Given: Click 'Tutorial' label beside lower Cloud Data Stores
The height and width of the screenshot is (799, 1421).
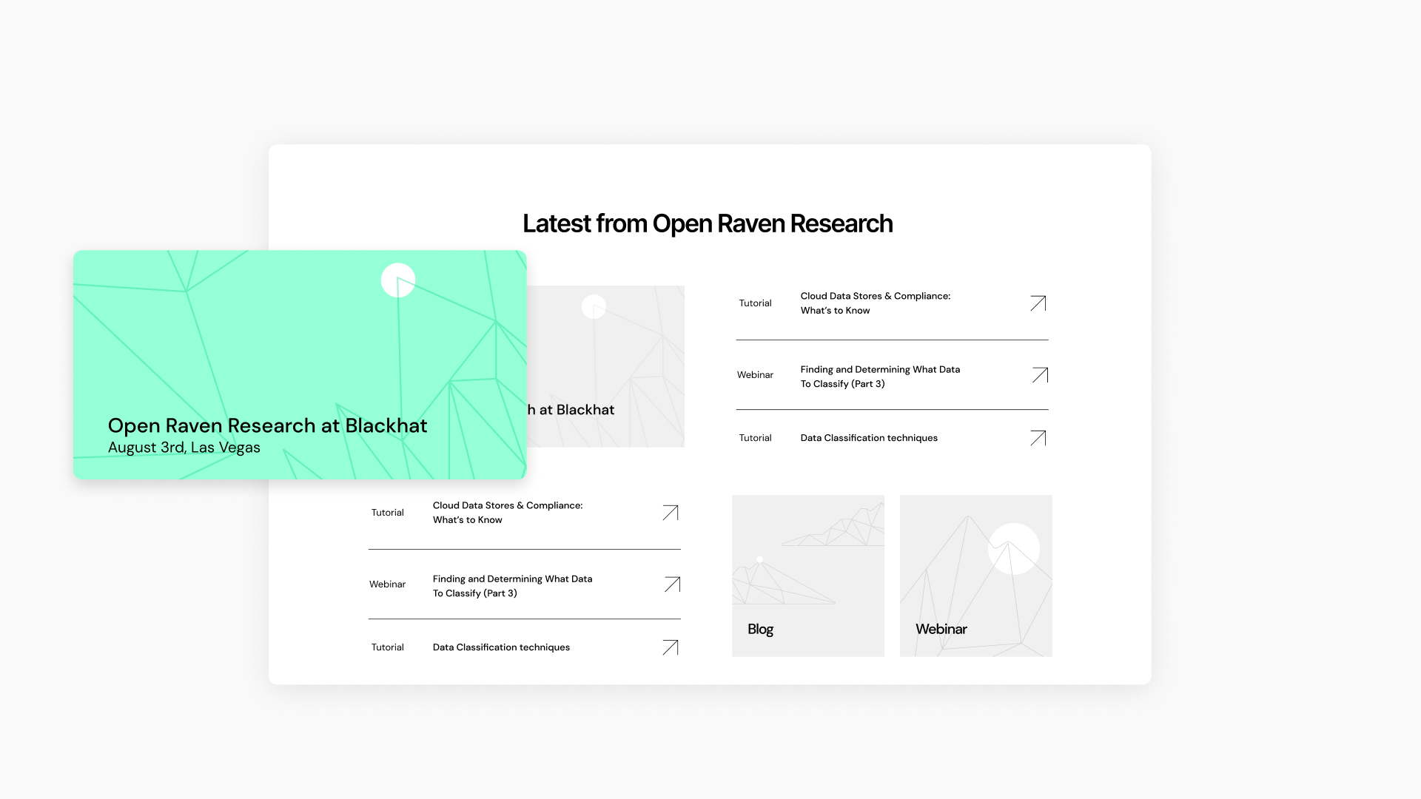Looking at the screenshot, I should click(387, 513).
